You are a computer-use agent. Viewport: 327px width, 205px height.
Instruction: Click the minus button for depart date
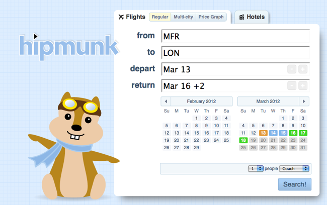pyautogui.click(x=292, y=69)
